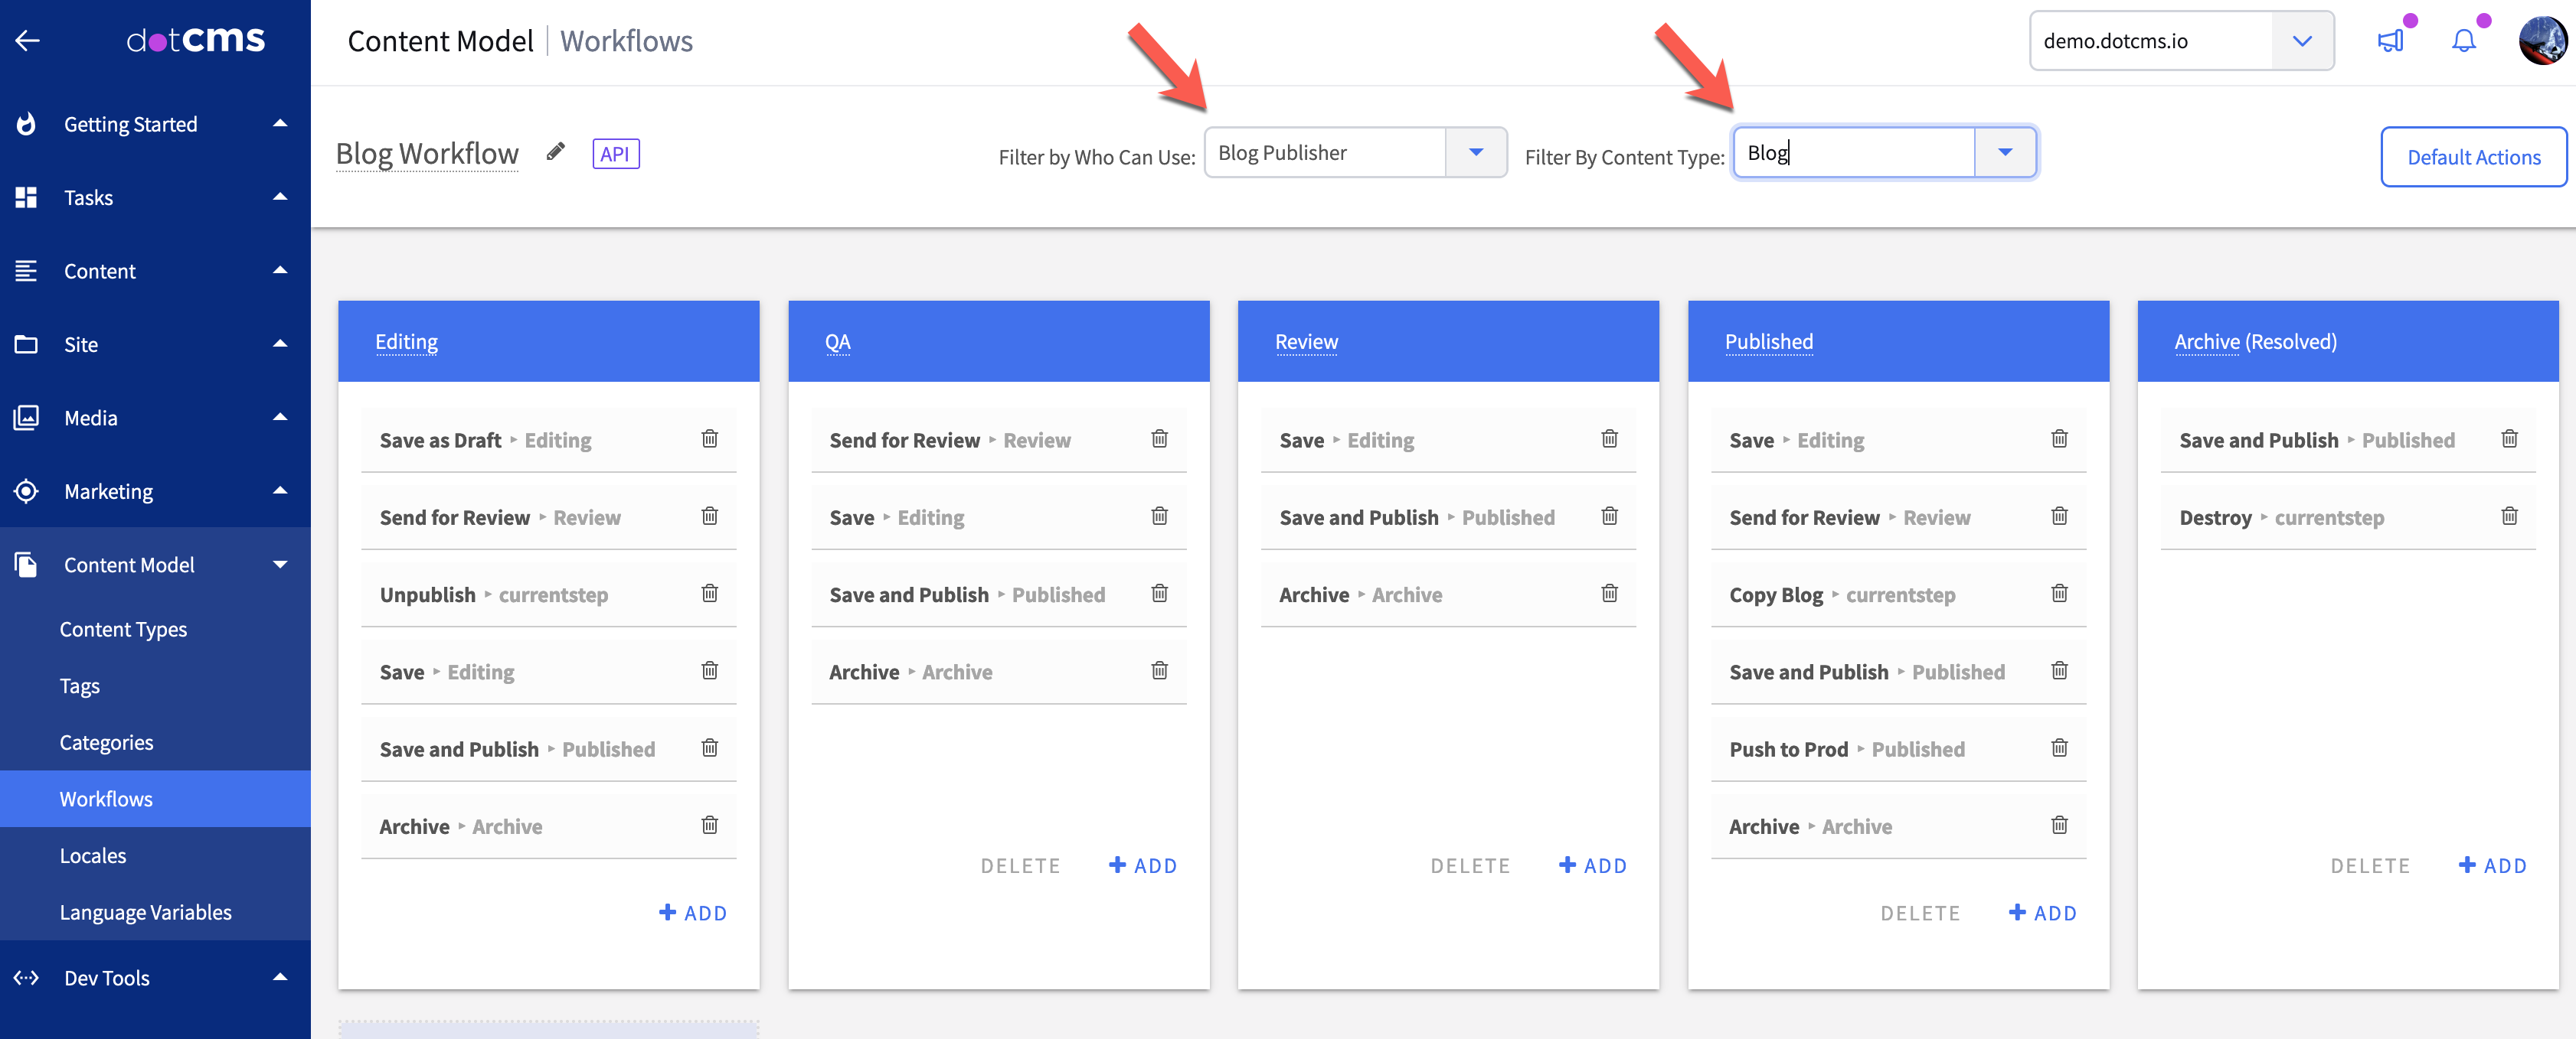Open the notifications bell
The image size is (2576, 1039).
pos(2463,41)
